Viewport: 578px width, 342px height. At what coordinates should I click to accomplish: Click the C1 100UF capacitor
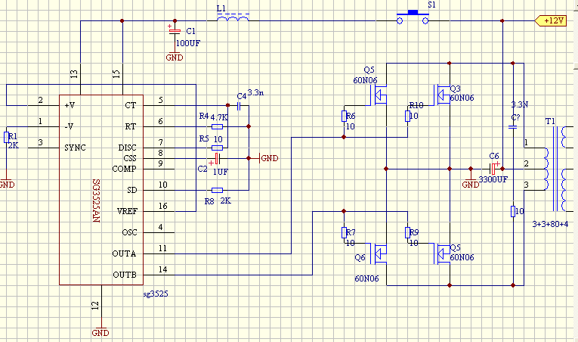point(175,32)
